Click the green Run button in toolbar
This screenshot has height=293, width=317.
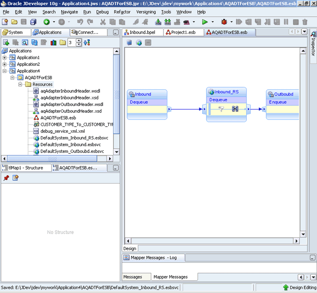pyautogui.click(x=205, y=22)
